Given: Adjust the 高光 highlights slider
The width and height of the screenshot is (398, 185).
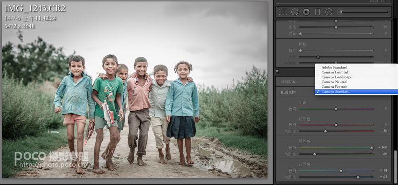Looking at the screenshot, I should tap(336, 33).
